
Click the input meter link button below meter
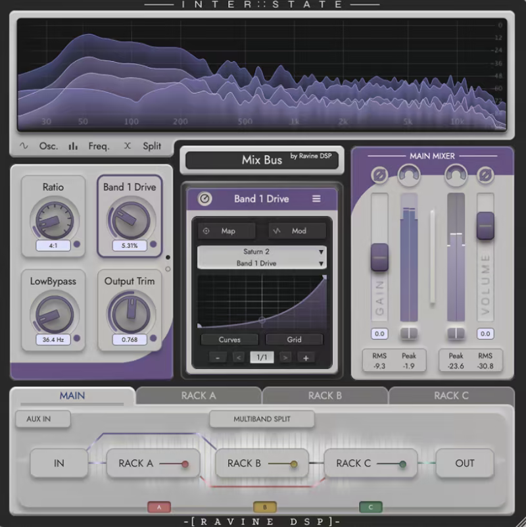[409, 334]
